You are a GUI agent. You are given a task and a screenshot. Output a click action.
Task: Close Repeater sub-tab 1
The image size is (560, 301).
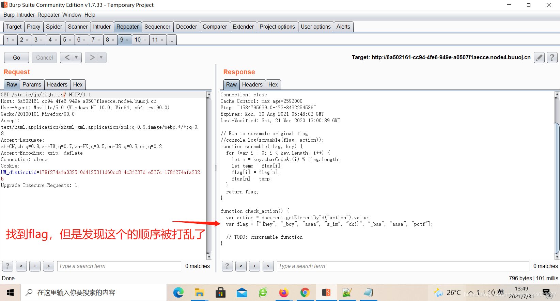coord(13,40)
